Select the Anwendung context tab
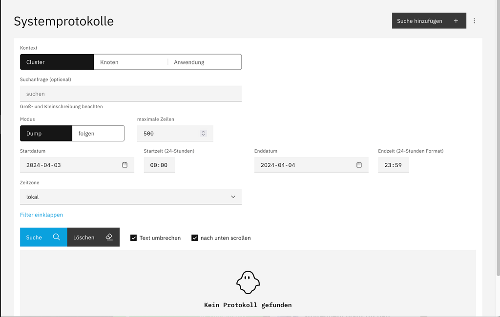 [204, 62]
